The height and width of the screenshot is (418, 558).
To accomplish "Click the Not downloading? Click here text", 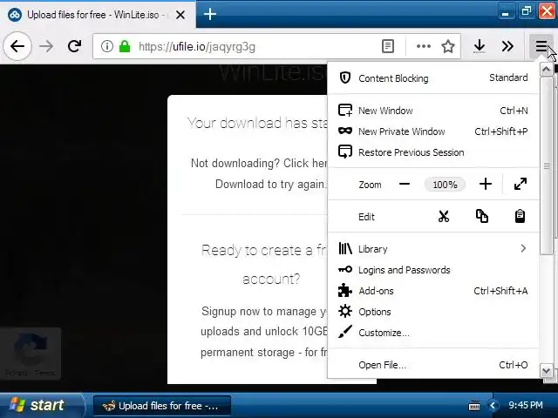I will pyautogui.click(x=259, y=163).
